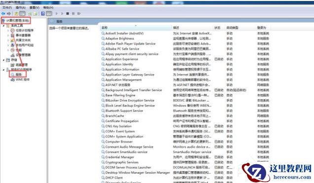
Task: Expand the 本地用户和组 tree node arrow
Action: pos(8,45)
